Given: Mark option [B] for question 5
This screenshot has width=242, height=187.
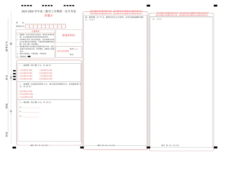Looking at the screenshot, I should click(44, 70).
